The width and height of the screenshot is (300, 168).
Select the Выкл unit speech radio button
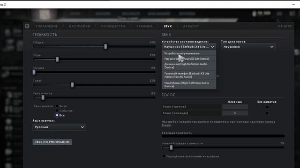point(57,106)
